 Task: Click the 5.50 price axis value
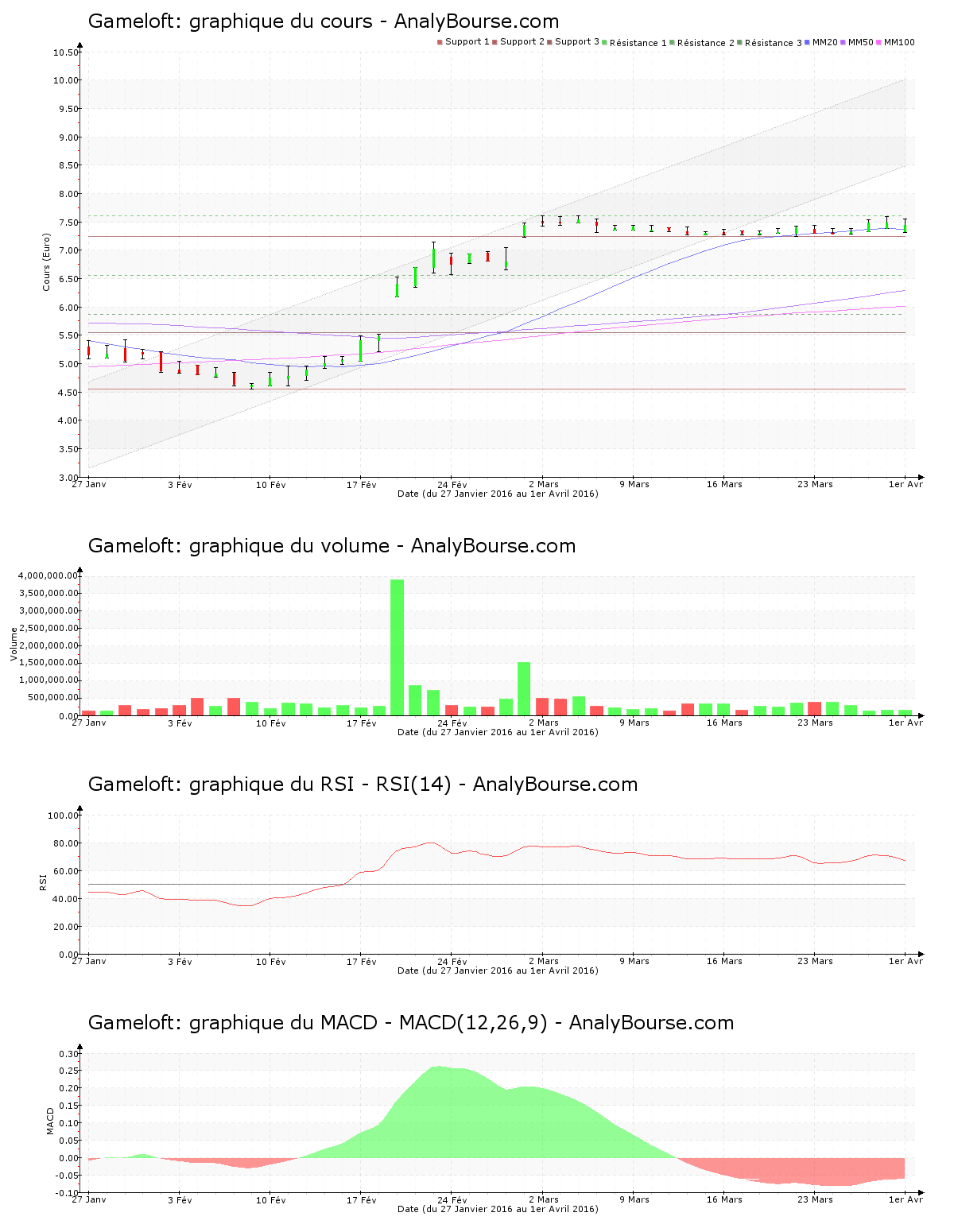click(69, 336)
